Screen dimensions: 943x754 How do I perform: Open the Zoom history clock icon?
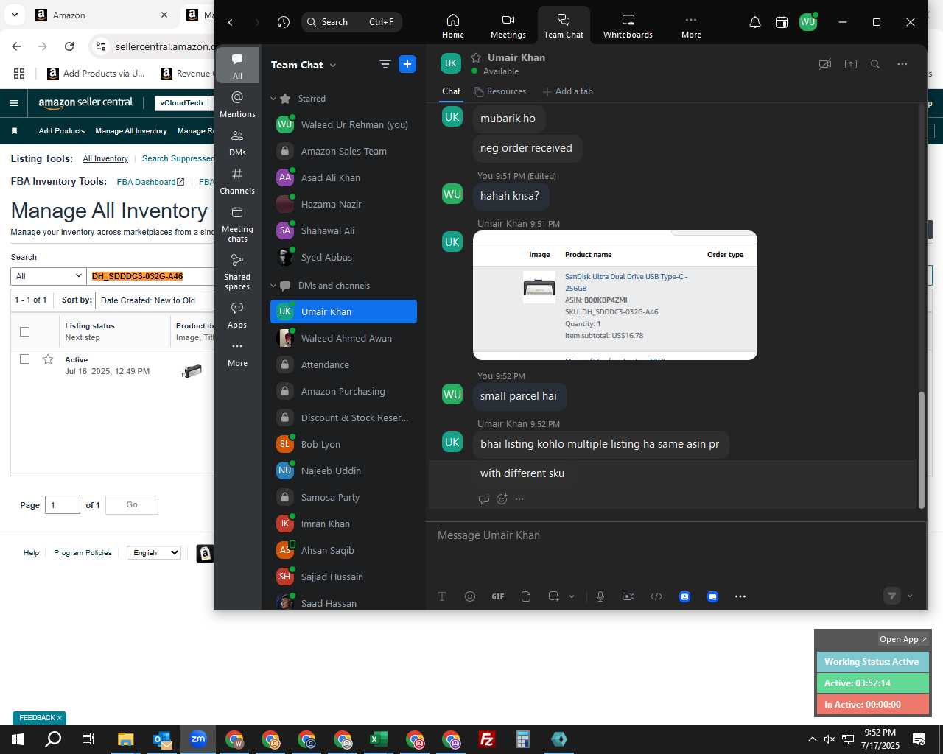click(284, 22)
